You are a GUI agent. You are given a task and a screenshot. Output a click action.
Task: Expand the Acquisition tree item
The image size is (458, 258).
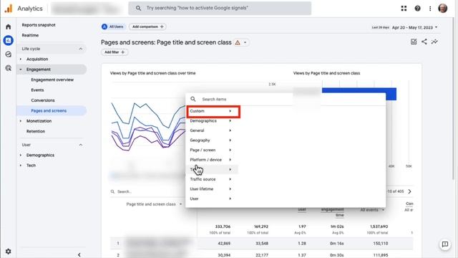21,59
